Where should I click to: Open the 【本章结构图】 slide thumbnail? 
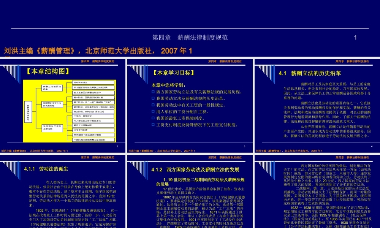point(63,106)
